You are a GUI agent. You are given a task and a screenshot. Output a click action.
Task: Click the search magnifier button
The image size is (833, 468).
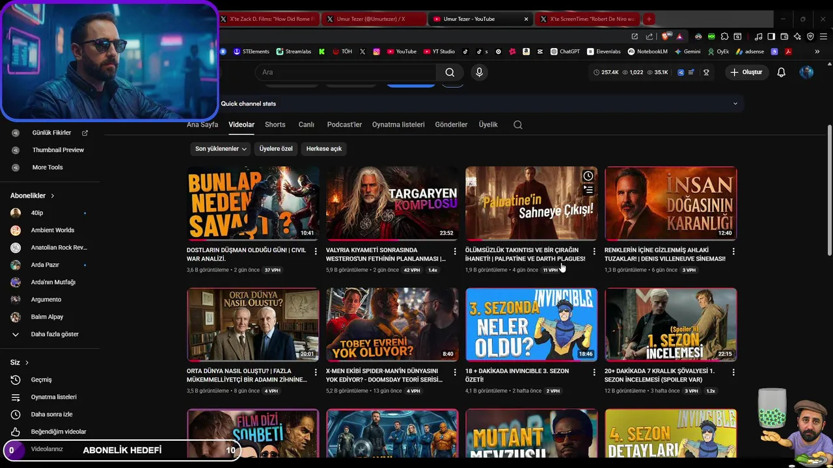tap(450, 72)
